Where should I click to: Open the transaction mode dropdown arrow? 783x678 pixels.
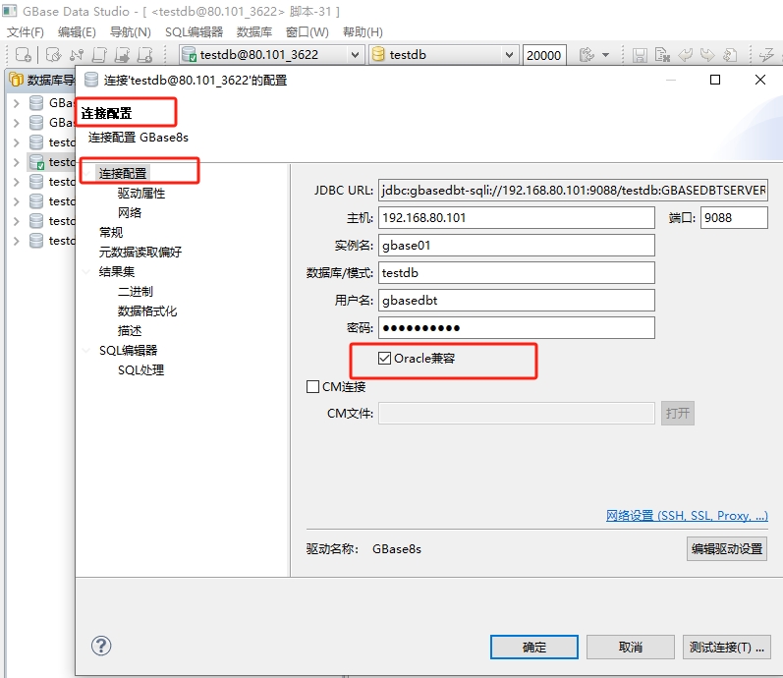[606, 55]
